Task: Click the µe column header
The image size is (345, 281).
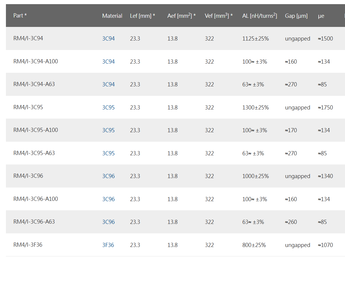Action: 321,16
